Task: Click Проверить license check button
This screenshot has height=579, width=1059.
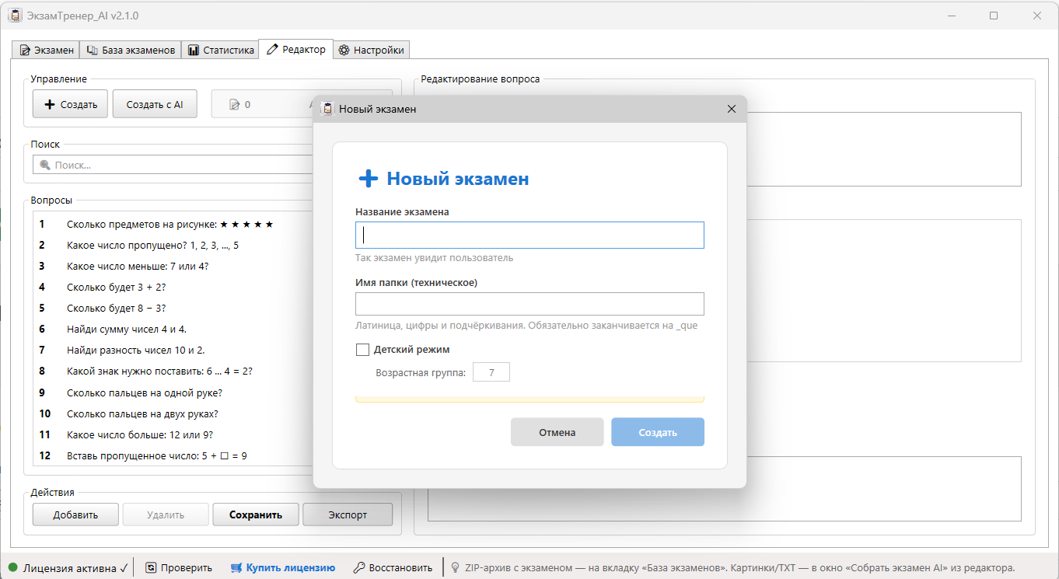Action: coord(180,567)
